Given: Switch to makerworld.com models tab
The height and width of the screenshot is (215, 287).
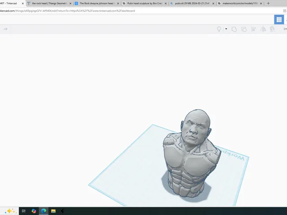Looking at the screenshot, I should coord(240,3).
